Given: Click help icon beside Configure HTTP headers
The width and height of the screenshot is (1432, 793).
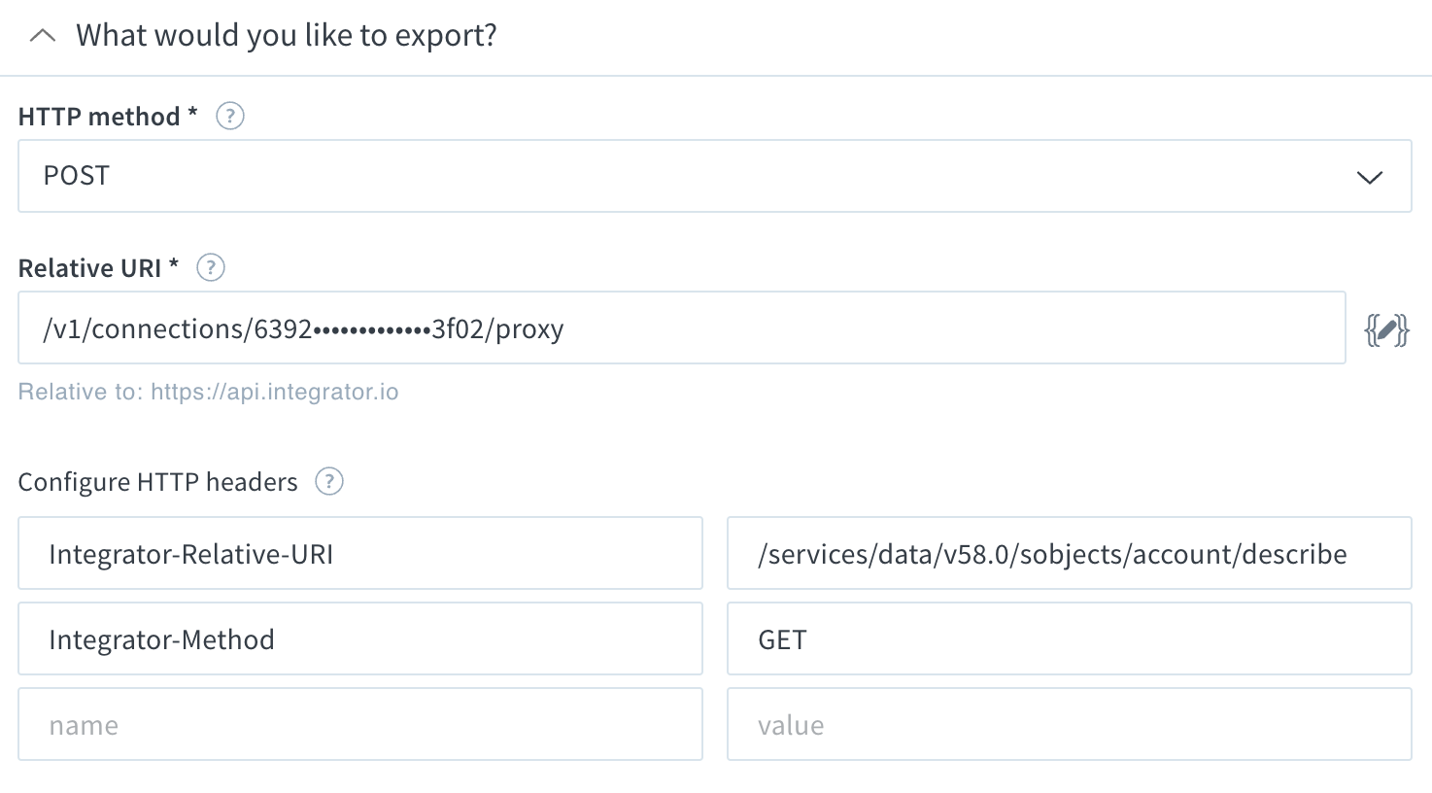Looking at the screenshot, I should point(329,481).
